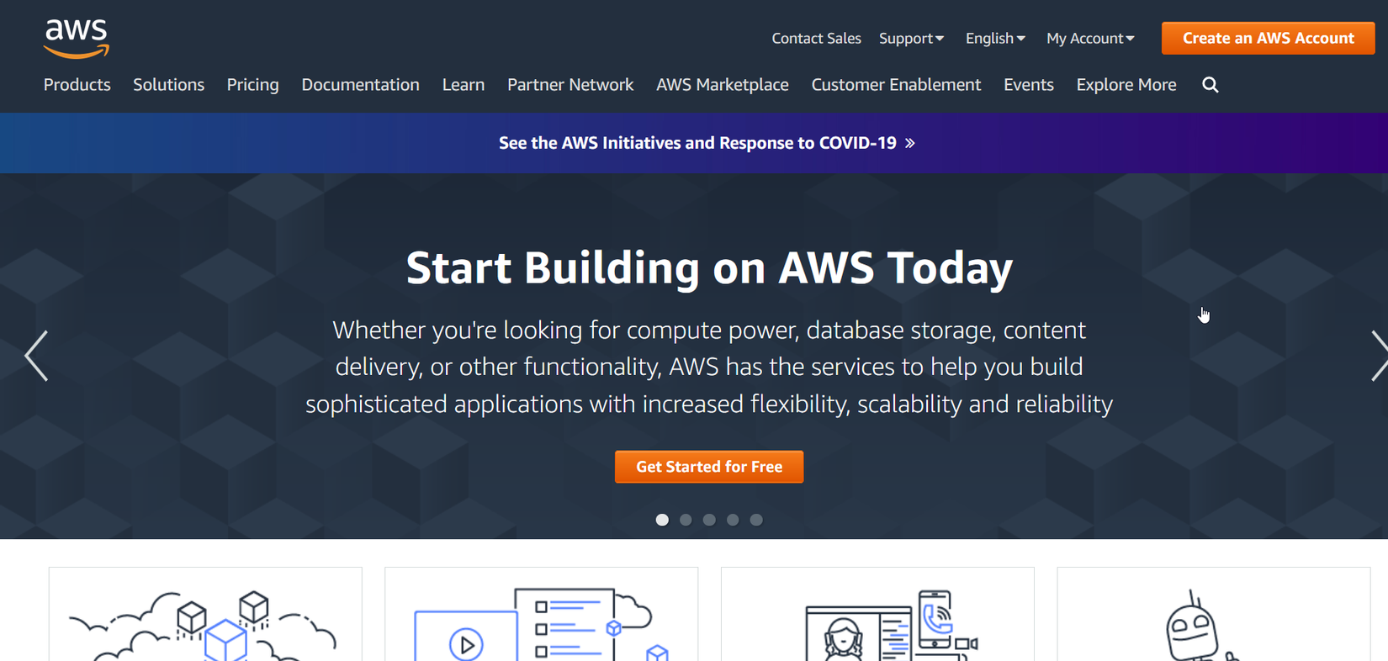
Task: Open the AWS COVID-19 response banner
Action: (707, 143)
